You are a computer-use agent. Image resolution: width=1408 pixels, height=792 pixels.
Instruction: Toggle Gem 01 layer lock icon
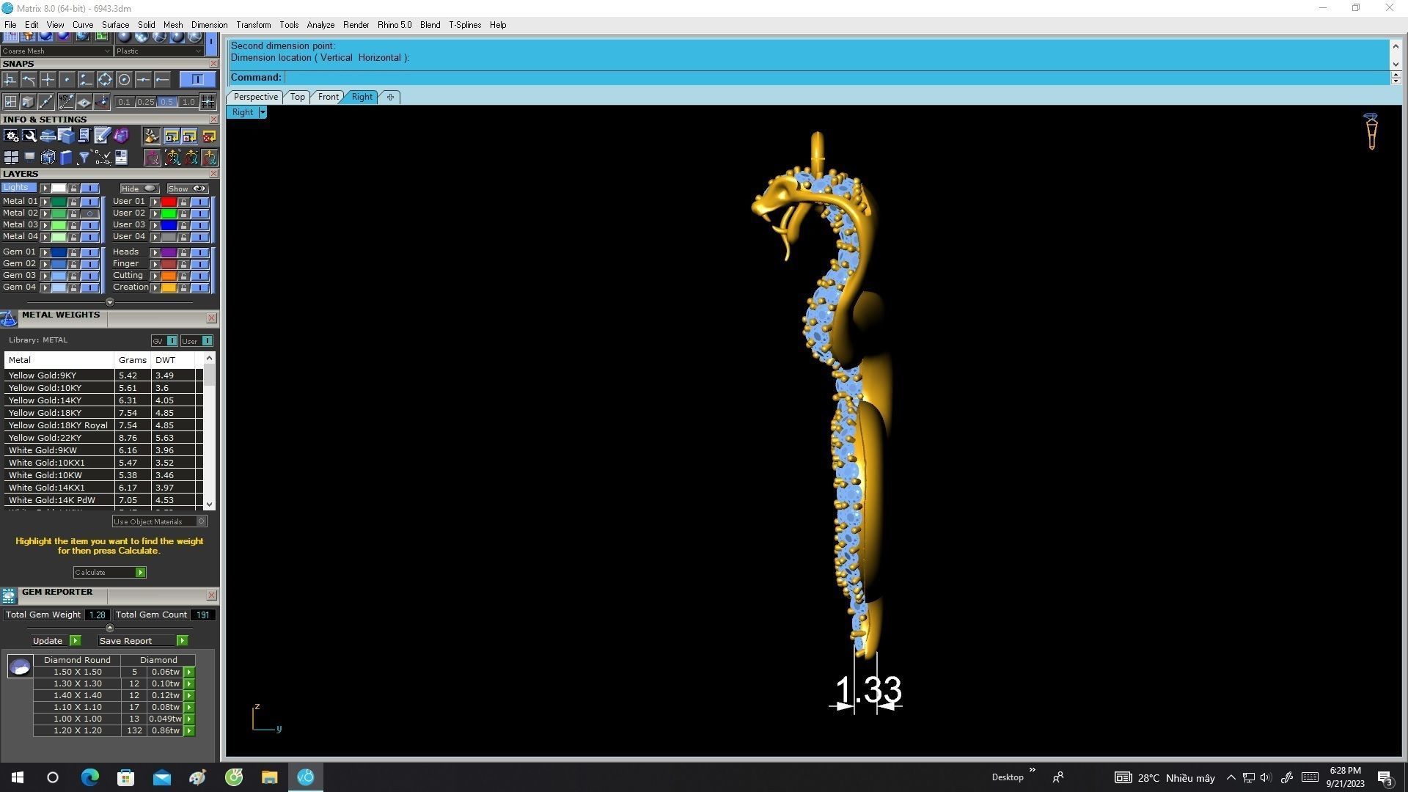tap(73, 252)
